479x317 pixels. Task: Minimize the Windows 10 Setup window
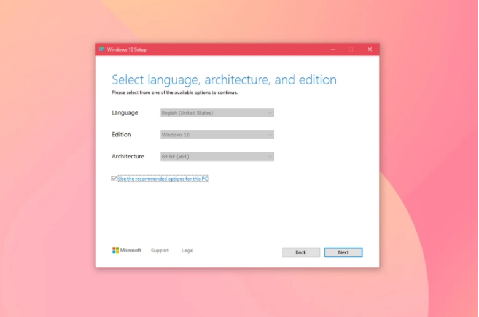pos(333,49)
